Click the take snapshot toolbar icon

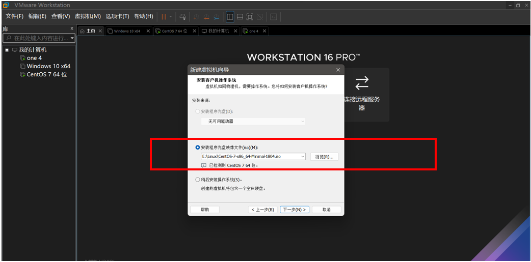pyautogui.click(x=196, y=17)
